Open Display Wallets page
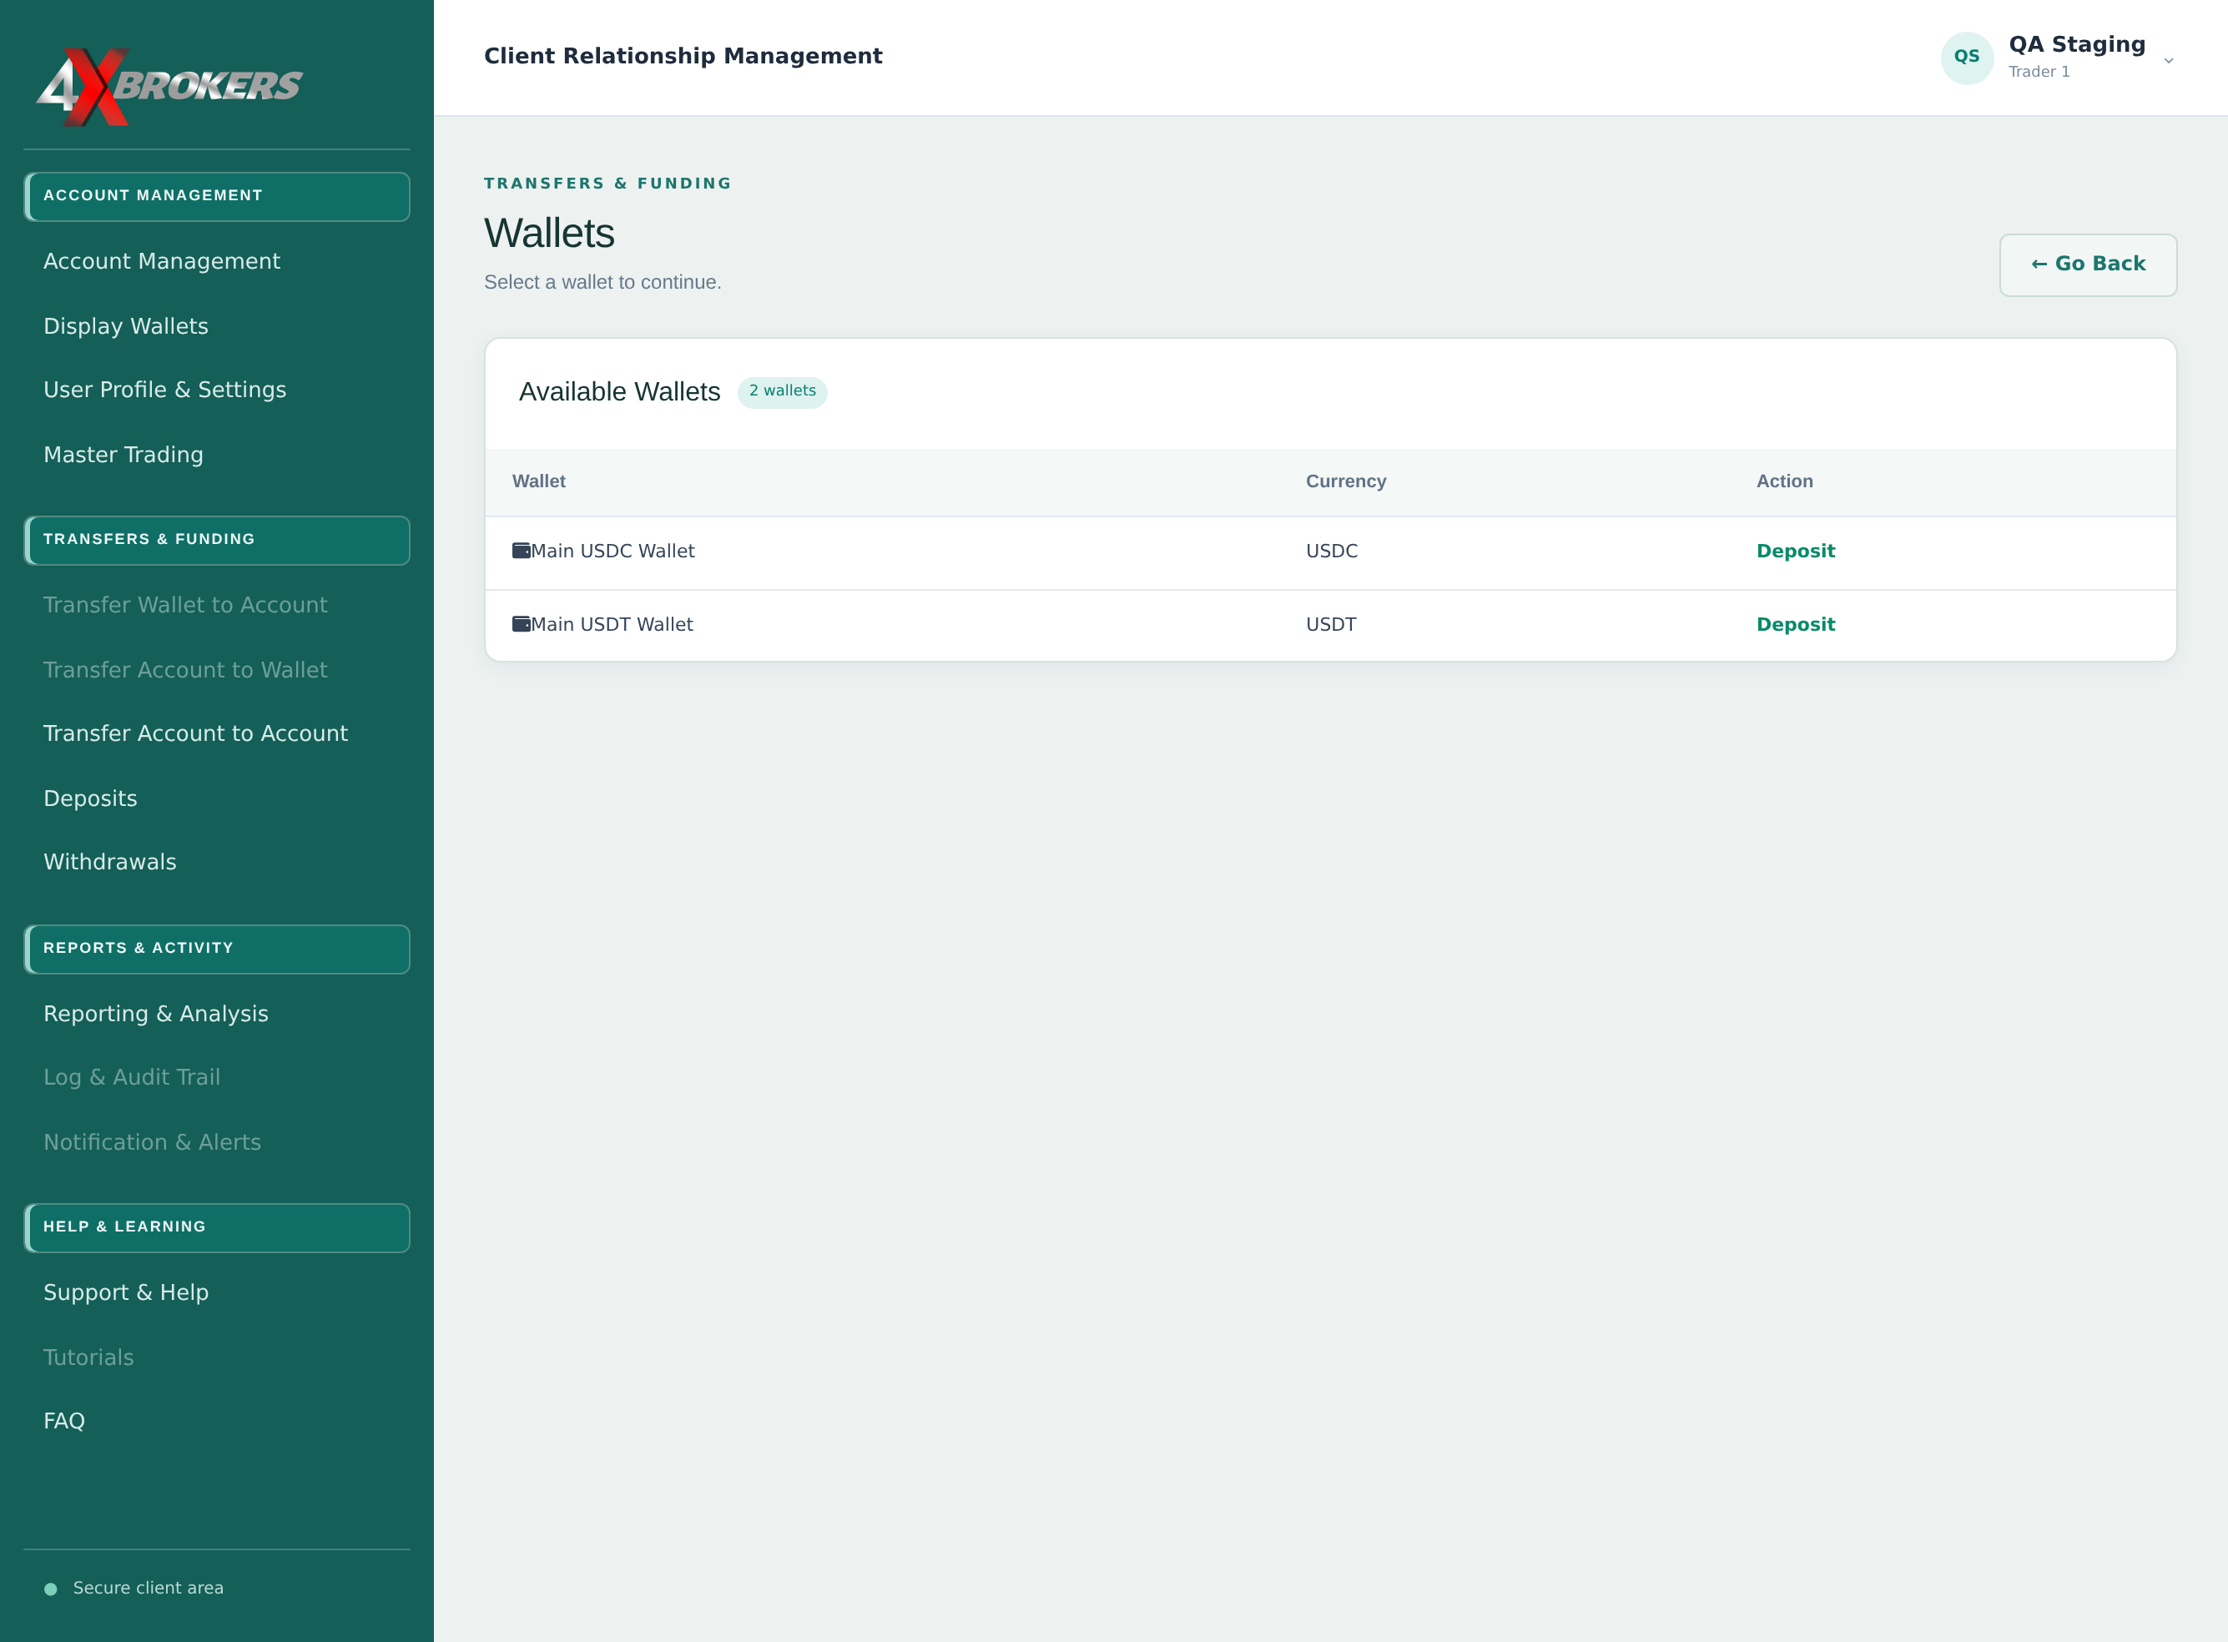The width and height of the screenshot is (2228, 1642). (126, 326)
